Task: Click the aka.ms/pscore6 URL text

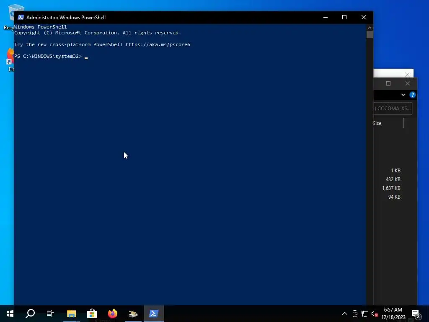Action: [158, 44]
